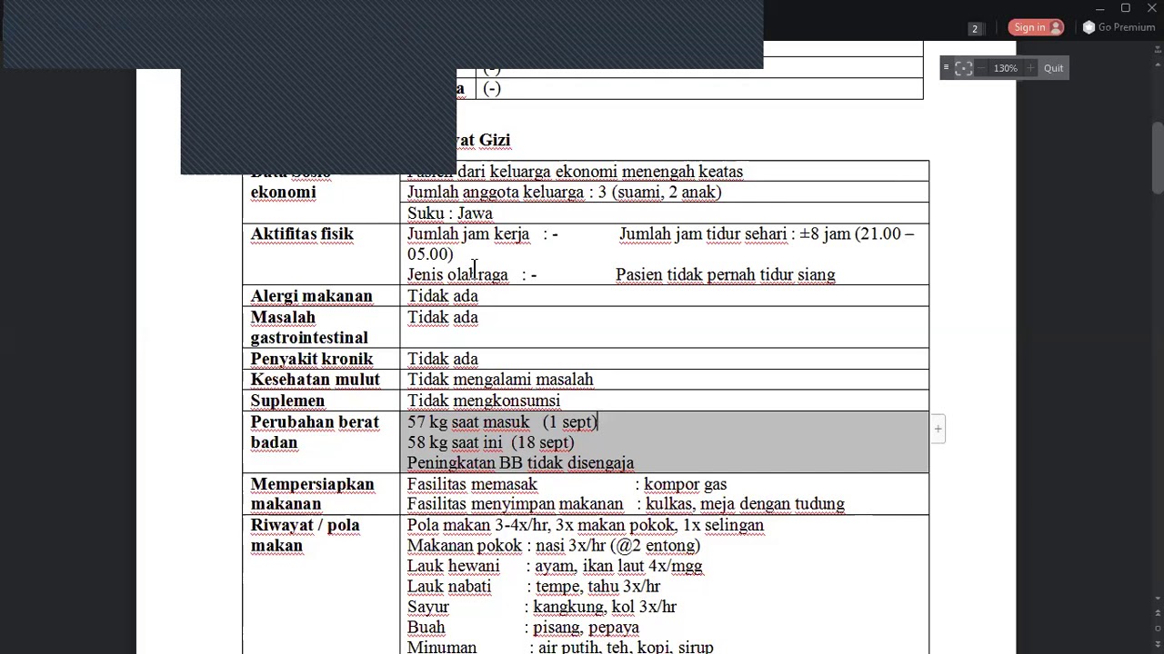Click 'Tidak ada' in Penyakit kronik row
Screen dimensions: 1164x654
pos(443,359)
